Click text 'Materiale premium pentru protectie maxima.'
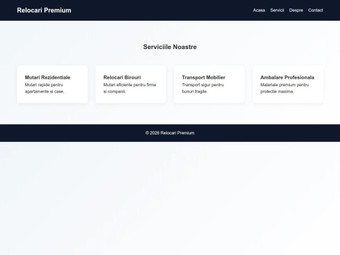The image size is (340, 255). (x=285, y=88)
